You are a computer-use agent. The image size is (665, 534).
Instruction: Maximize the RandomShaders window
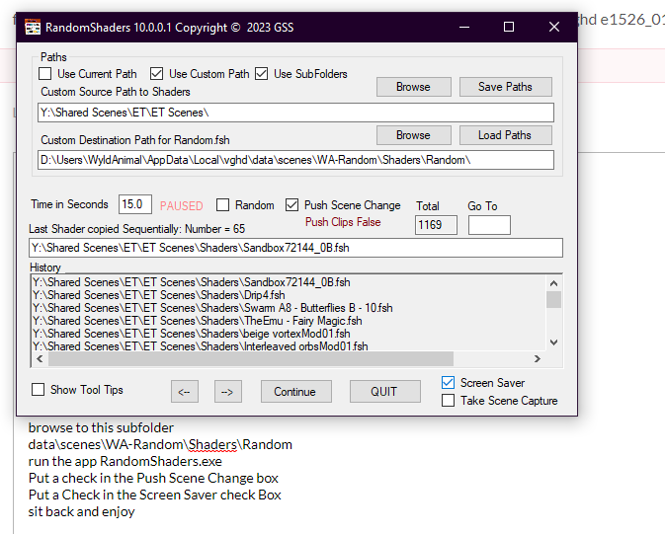pyautogui.click(x=509, y=27)
